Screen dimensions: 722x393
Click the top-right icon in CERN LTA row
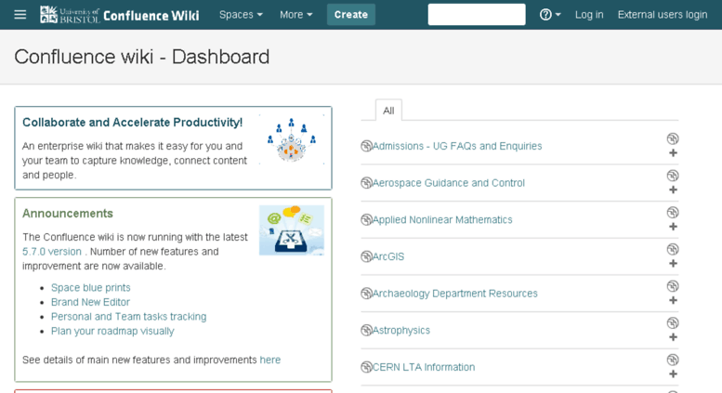(x=673, y=360)
